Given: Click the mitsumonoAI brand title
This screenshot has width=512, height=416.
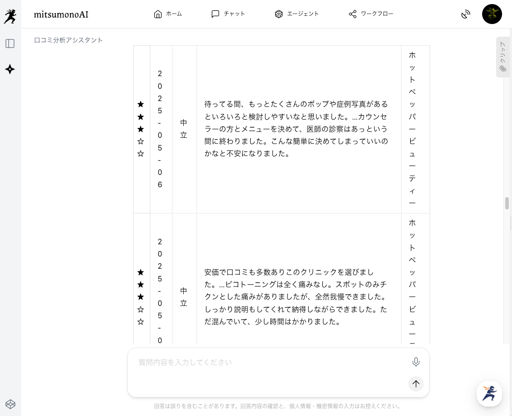Looking at the screenshot, I should click(61, 15).
